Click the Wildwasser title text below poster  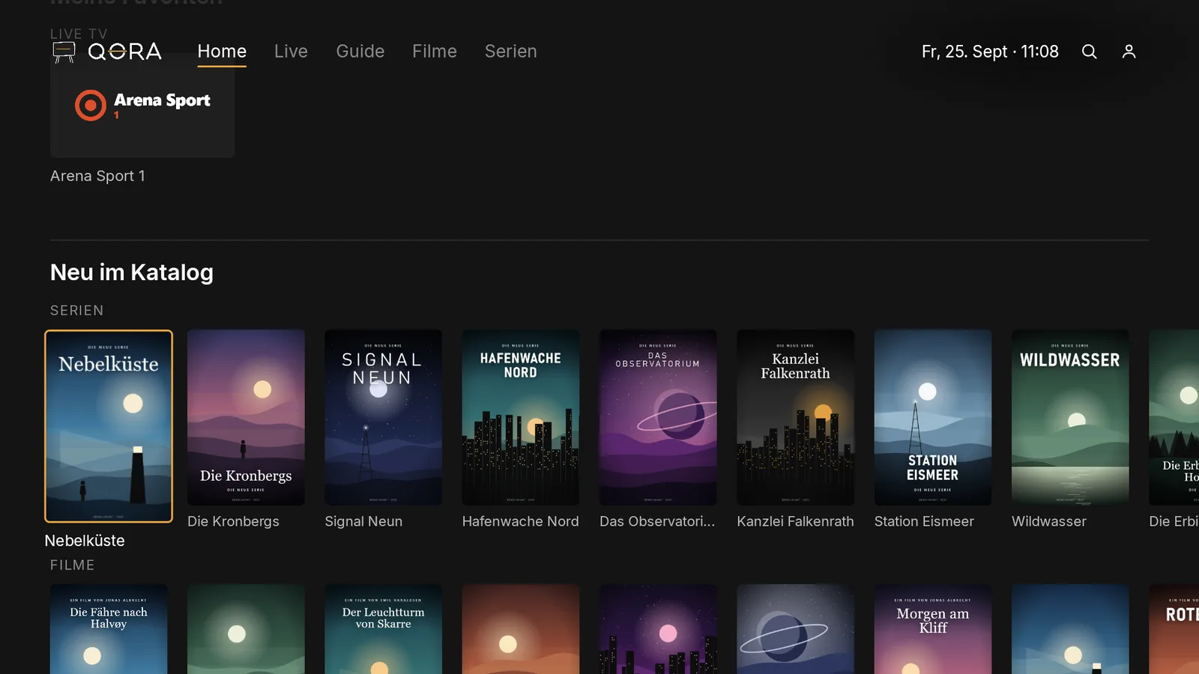[1048, 521]
